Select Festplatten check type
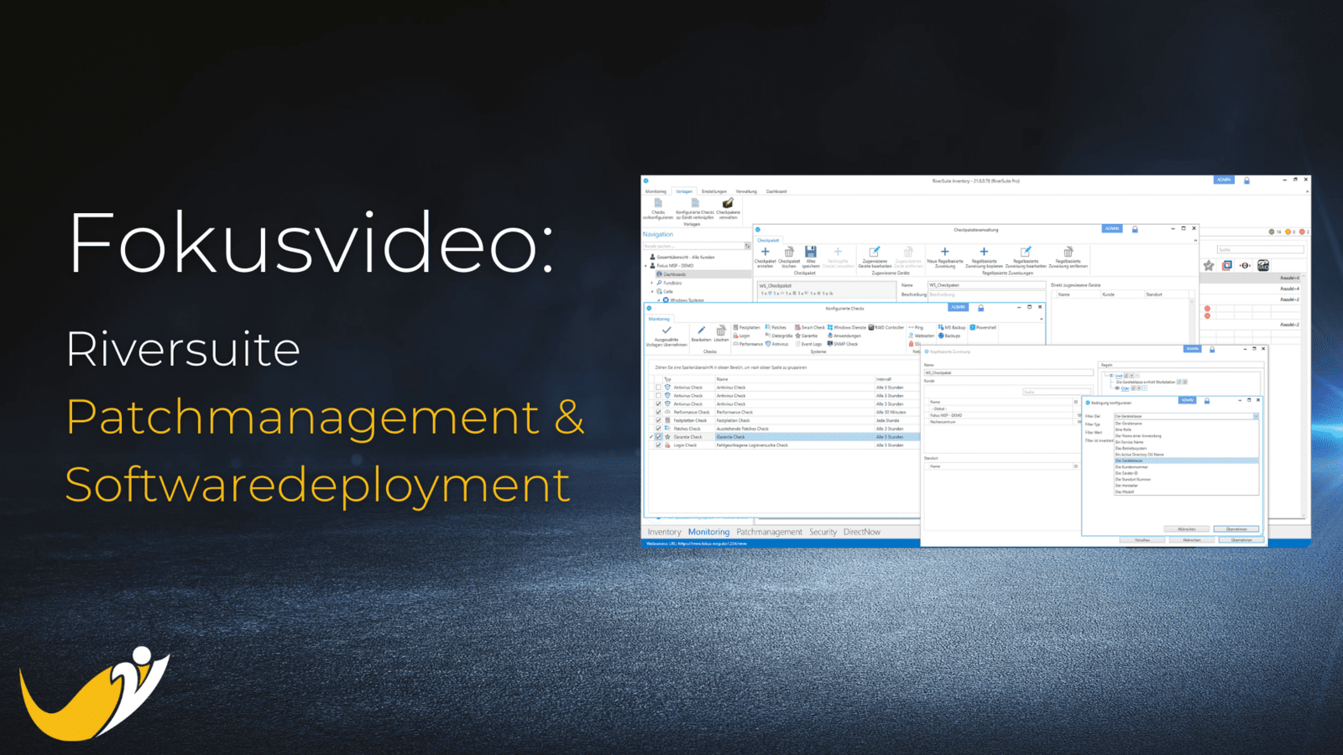This screenshot has height=755, width=1343. tap(747, 327)
